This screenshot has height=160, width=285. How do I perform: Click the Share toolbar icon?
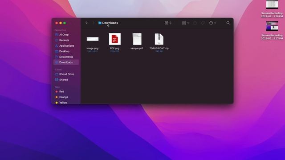tap(195, 23)
